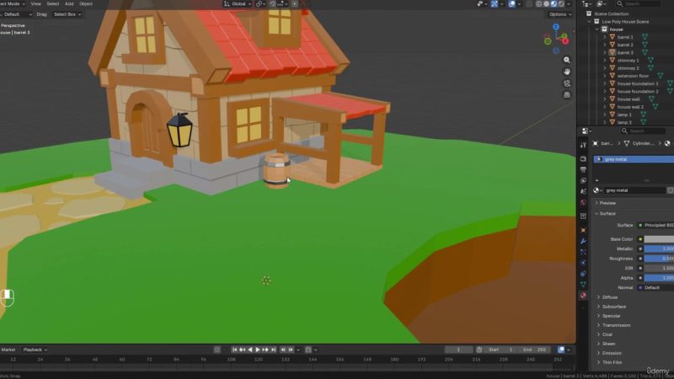Open the Modifiers wrench tab icon

583,241
